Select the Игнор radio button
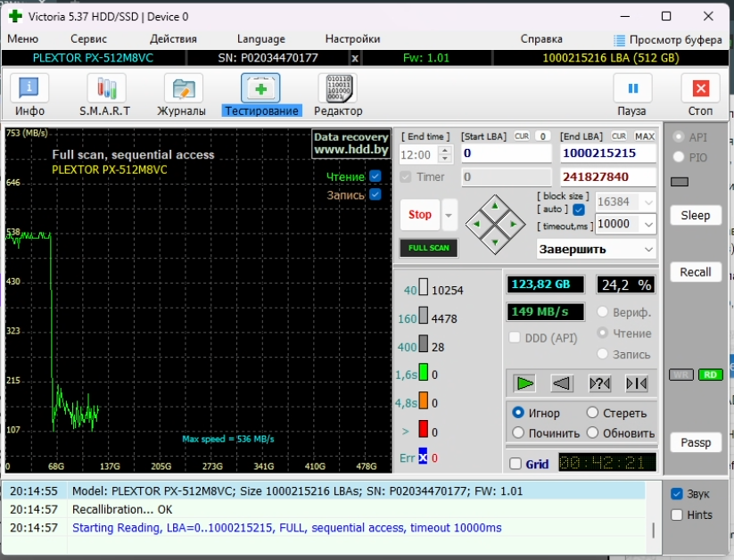The width and height of the screenshot is (734, 560). [518, 413]
